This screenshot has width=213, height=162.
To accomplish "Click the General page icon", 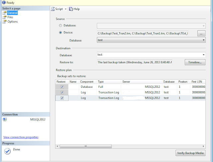I will point(4,13).
